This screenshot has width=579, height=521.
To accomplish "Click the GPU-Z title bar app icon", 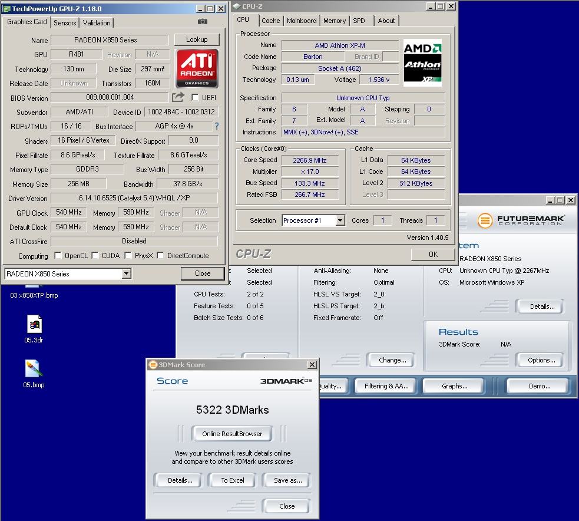I will 6,8.
